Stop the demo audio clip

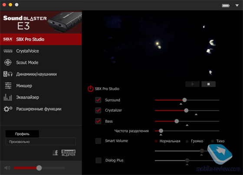tap(208, 84)
